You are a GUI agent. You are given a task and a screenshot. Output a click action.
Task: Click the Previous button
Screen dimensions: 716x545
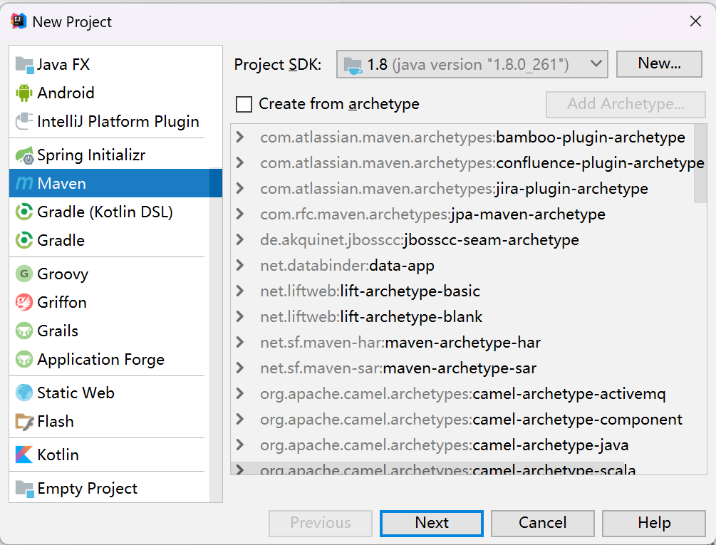click(321, 523)
